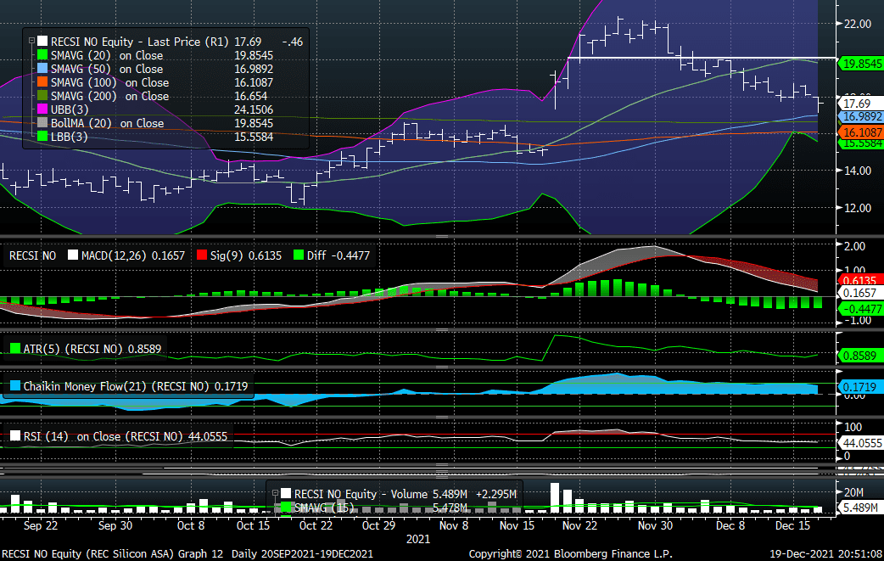Select the 'RSI (14) on Close' label
The height and width of the screenshot is (561, 884).
tap(71, 436)
